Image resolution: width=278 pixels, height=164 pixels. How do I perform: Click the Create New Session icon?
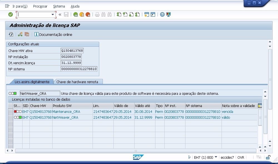point(147,14)
